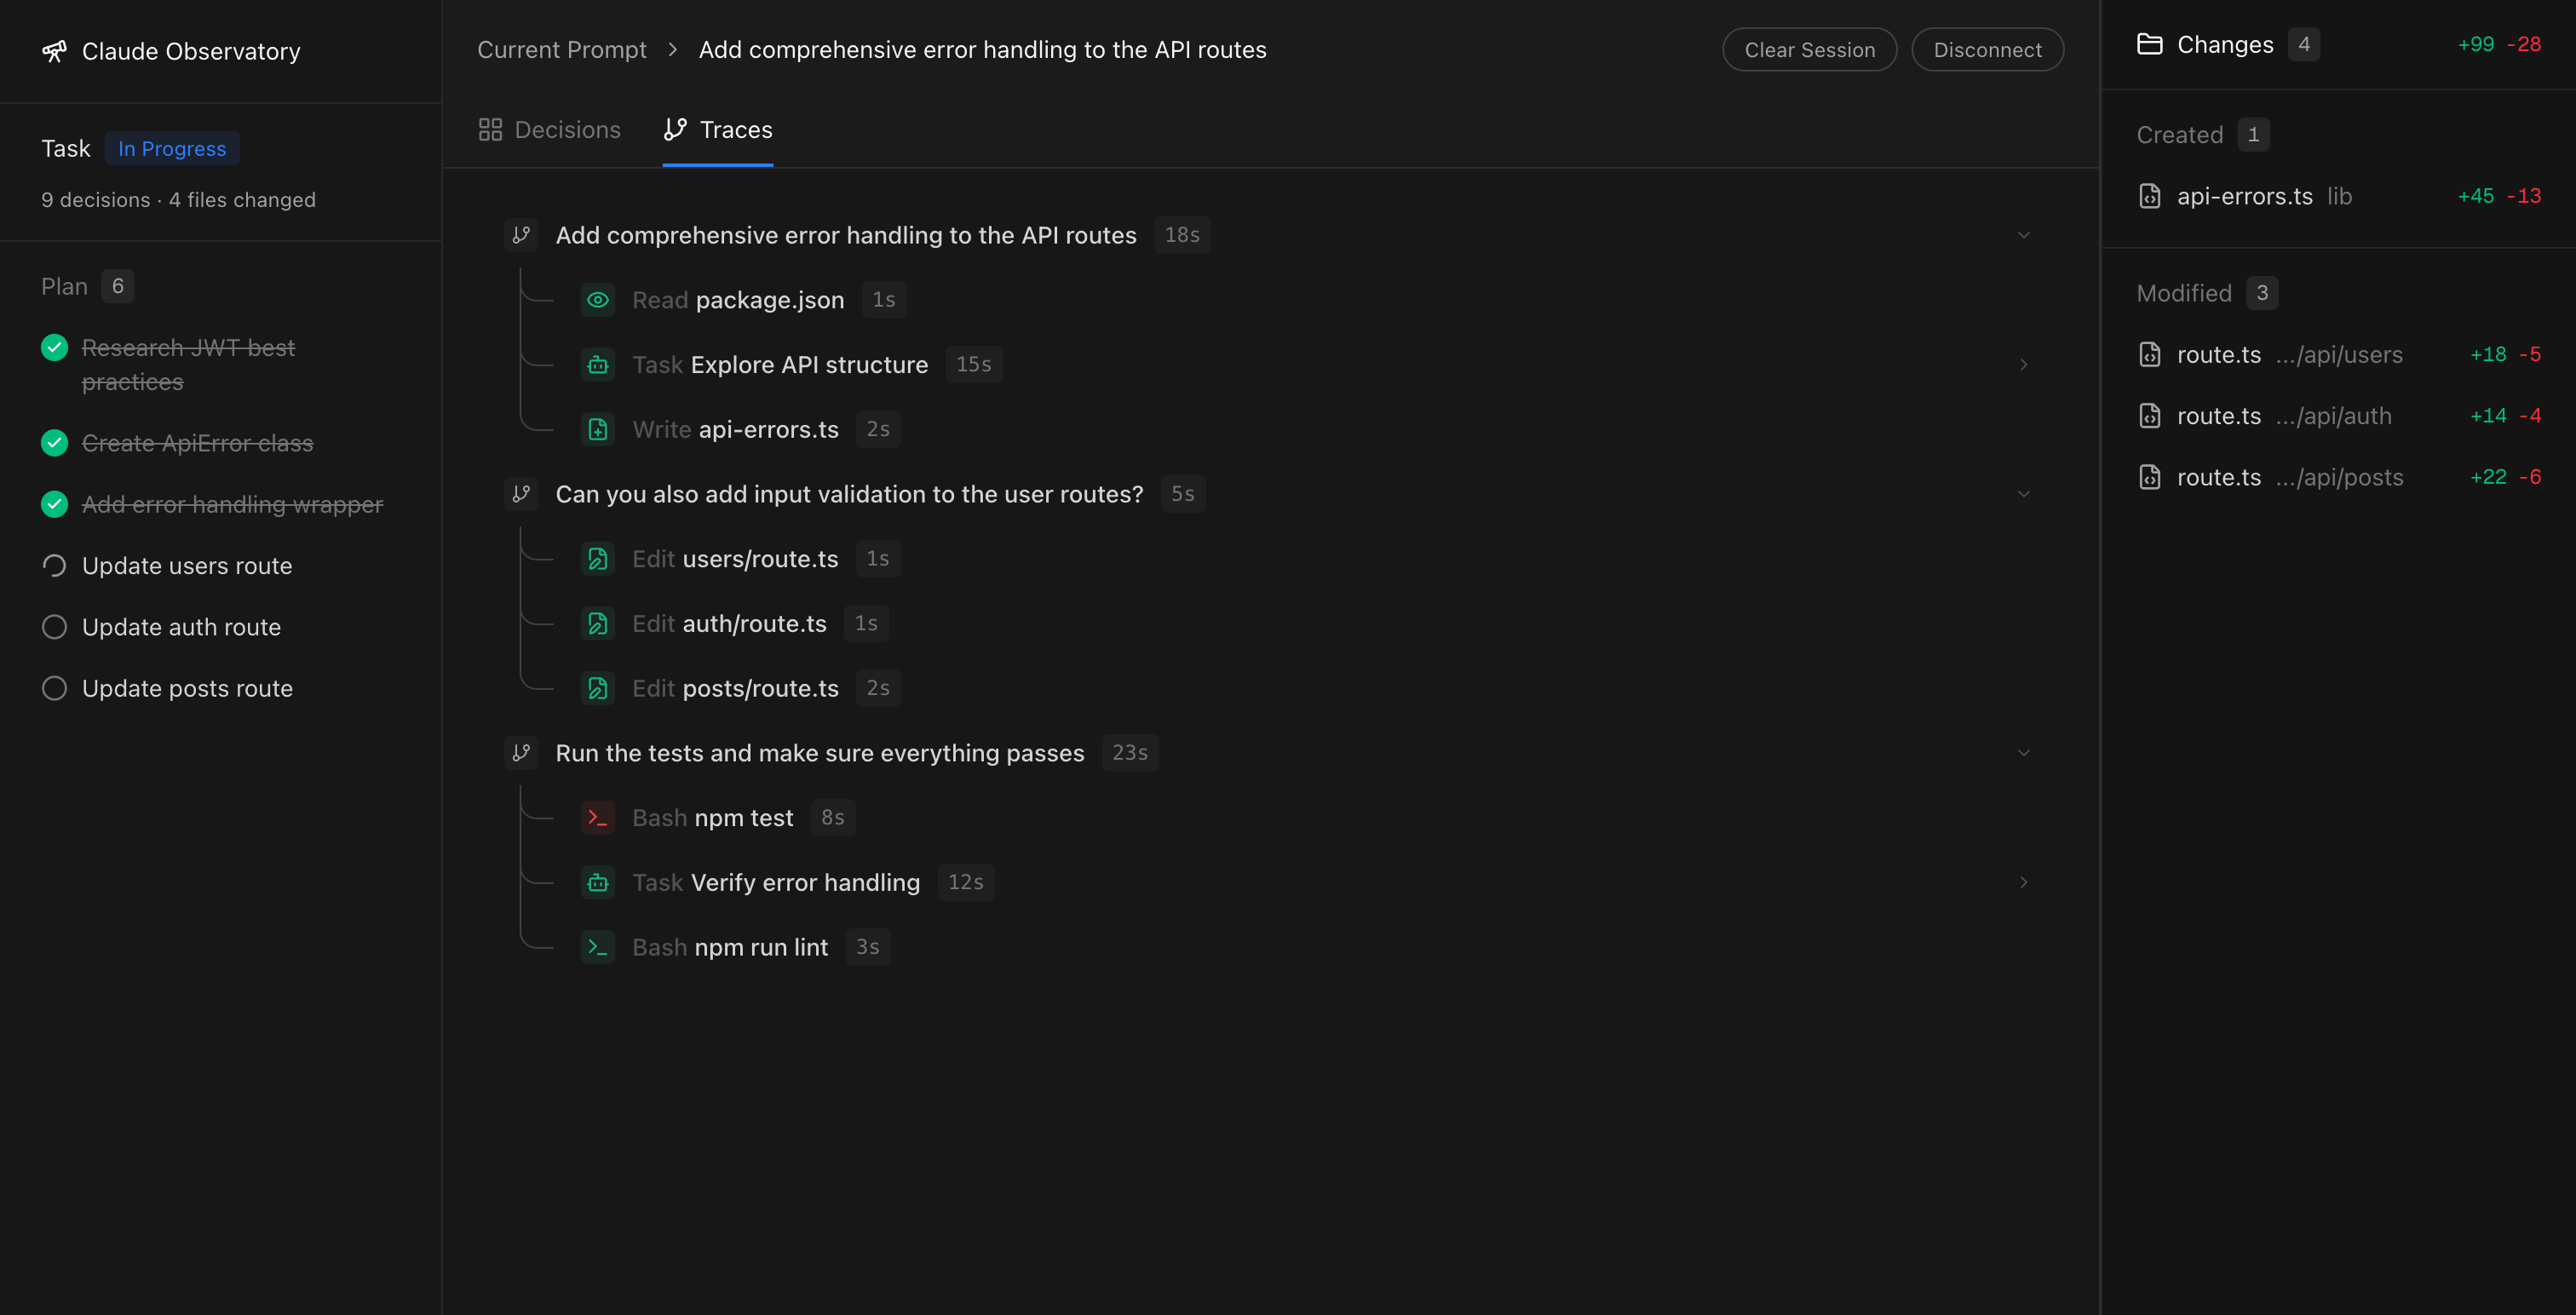This screenshot has height=1315, width=2576.
Task: Select the Traces tab
Action: click(x=718, y=130)
